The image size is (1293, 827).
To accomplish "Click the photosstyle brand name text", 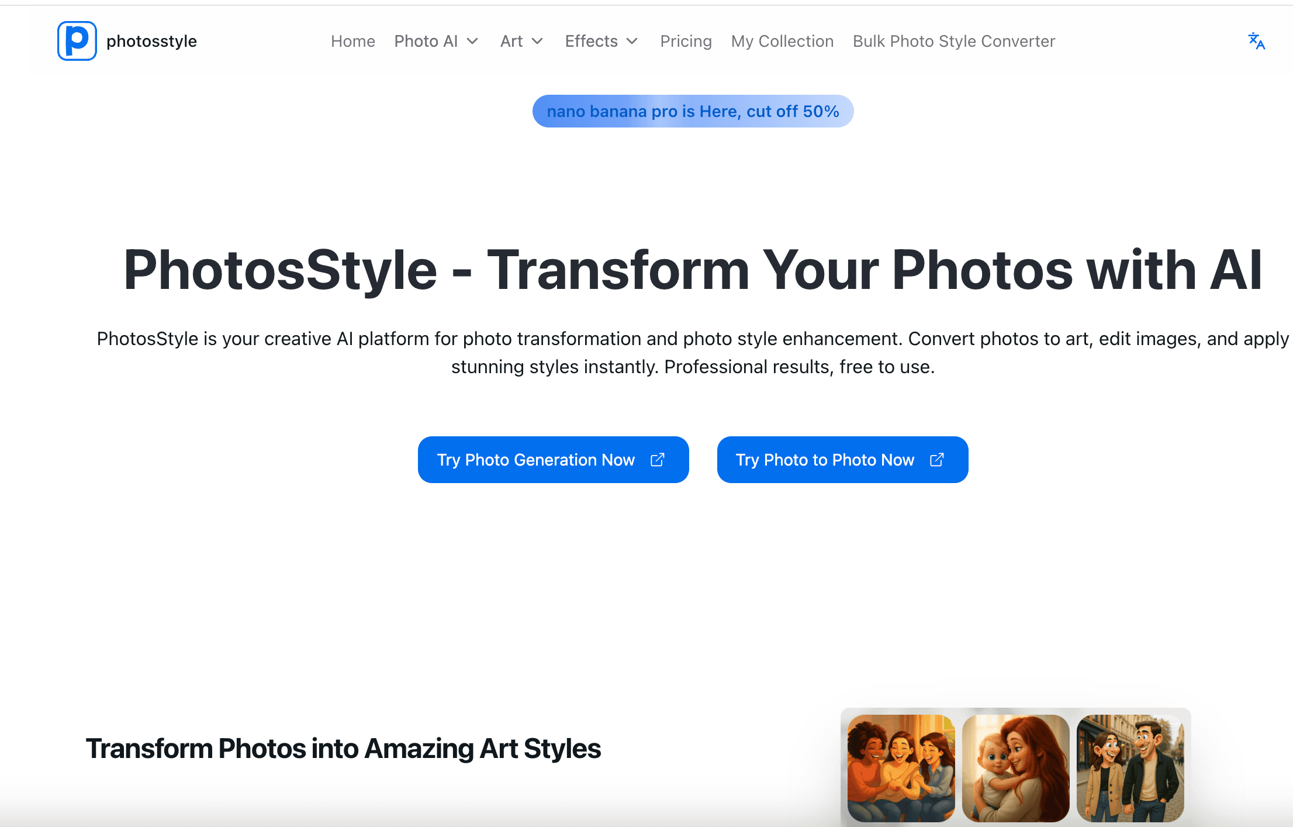I will [151, 41].
